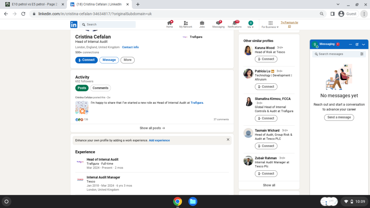This screenshot has height=208, width=370.
Task: Open the Contact info link
Action: pyautogui.click(x=130, y=47)
